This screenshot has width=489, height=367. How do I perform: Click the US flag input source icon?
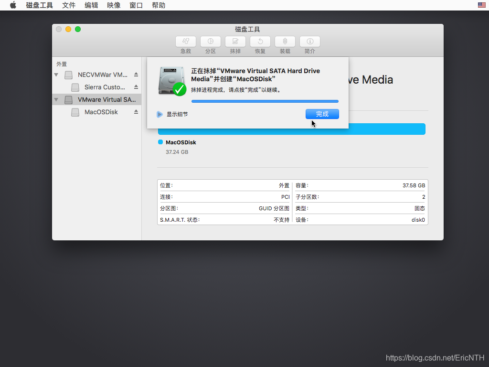481,5
